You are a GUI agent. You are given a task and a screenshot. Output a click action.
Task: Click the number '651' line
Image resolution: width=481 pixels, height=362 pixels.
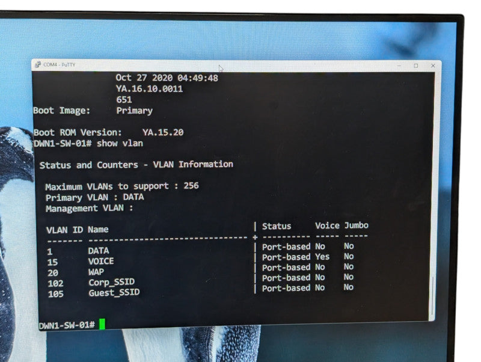(124, 100)
